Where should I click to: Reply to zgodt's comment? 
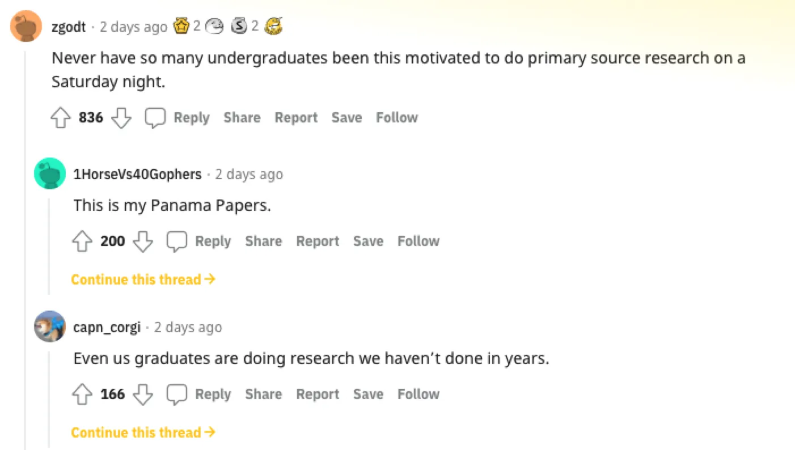191,118
